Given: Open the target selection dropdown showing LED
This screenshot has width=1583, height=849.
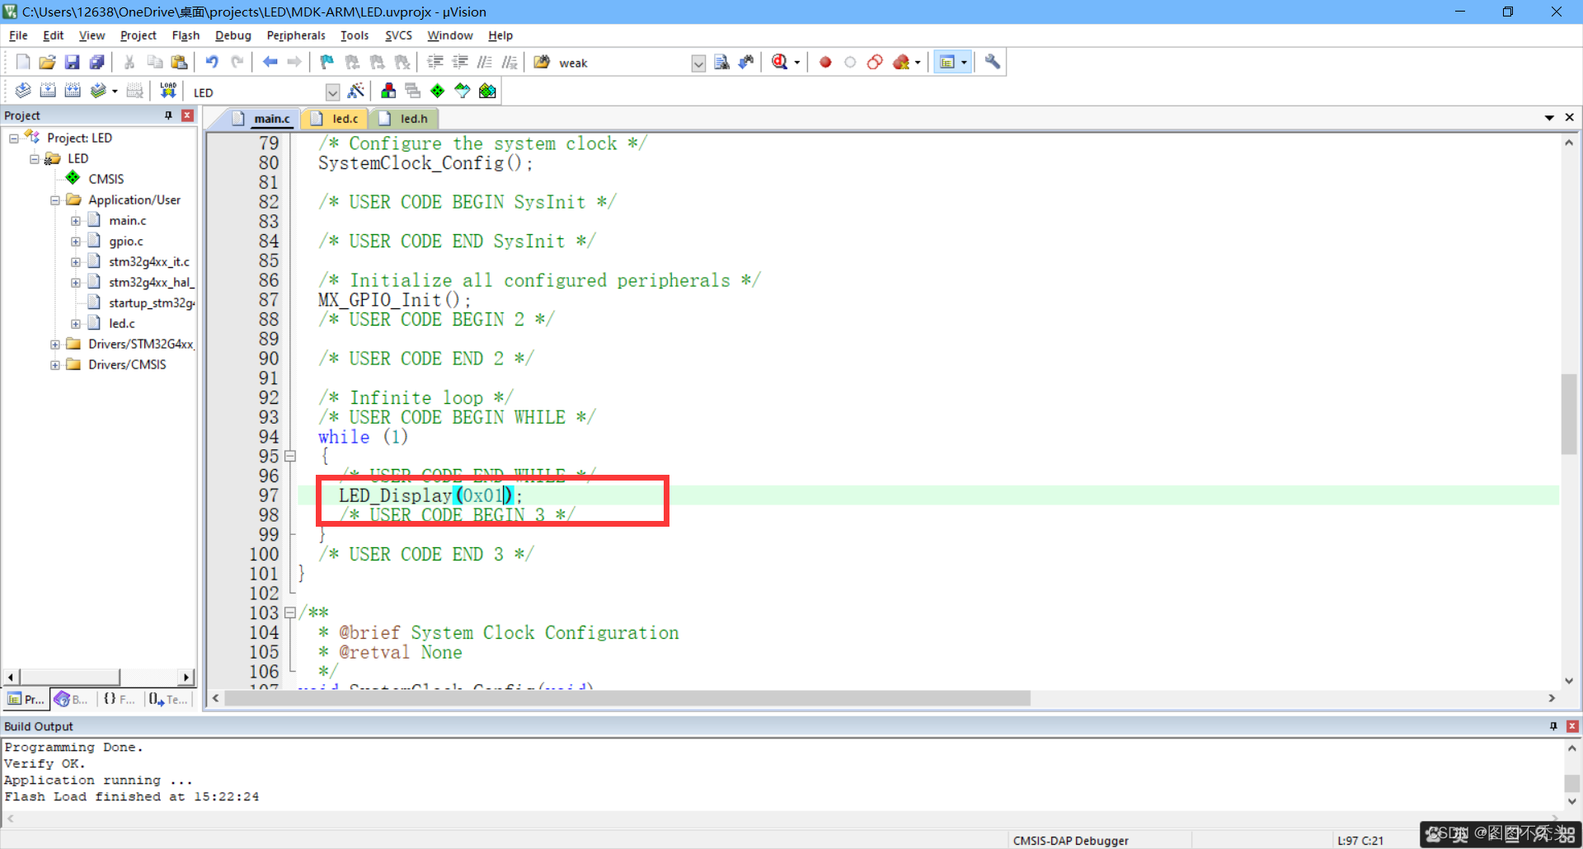Looking at the screenshot, I should (332, 91).
